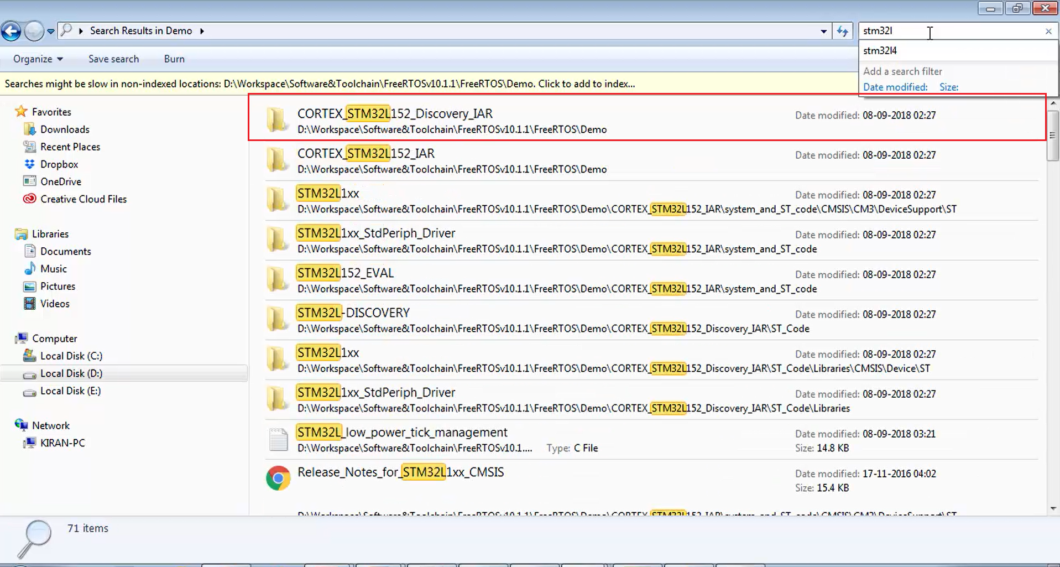This screenshot has height=567, width=1060.
Task: Open the Videos library
Action: pos(55,304)
